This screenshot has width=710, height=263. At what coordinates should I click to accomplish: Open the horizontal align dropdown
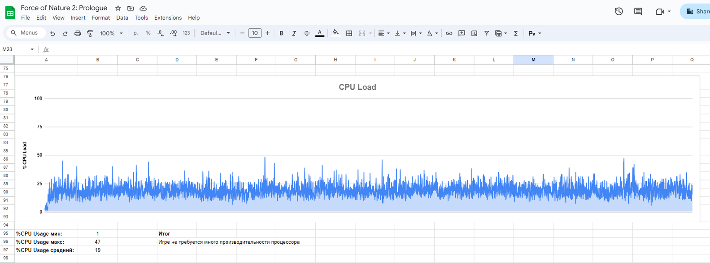point(383,33)
